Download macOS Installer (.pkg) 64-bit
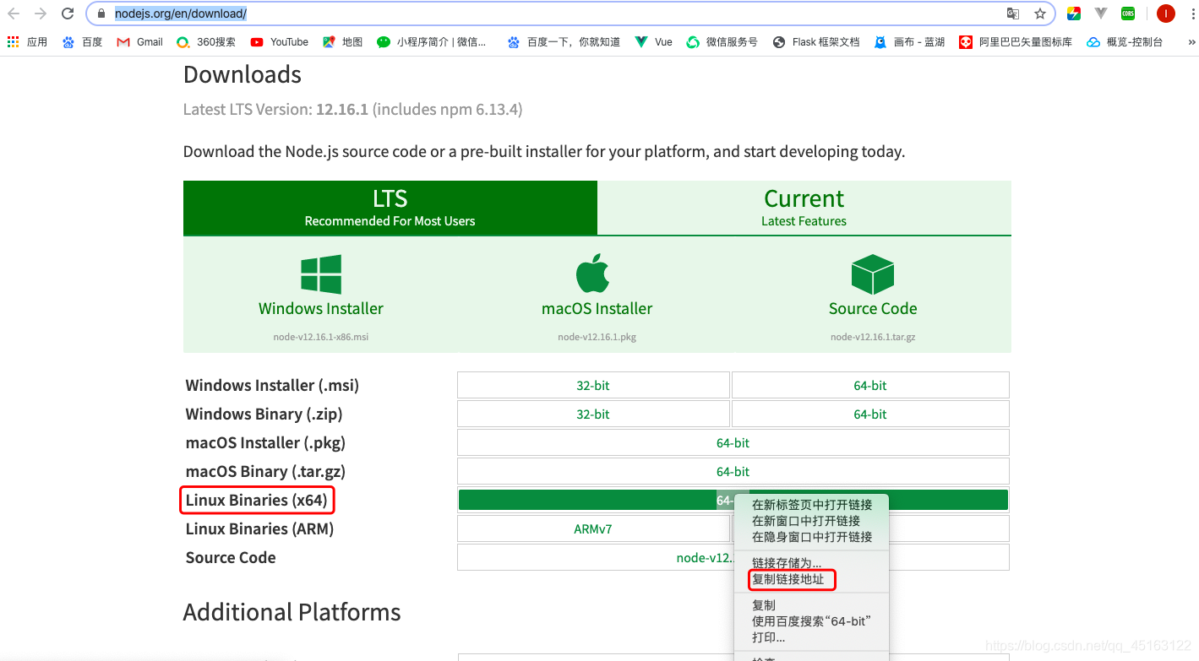 tap(733, 442)
